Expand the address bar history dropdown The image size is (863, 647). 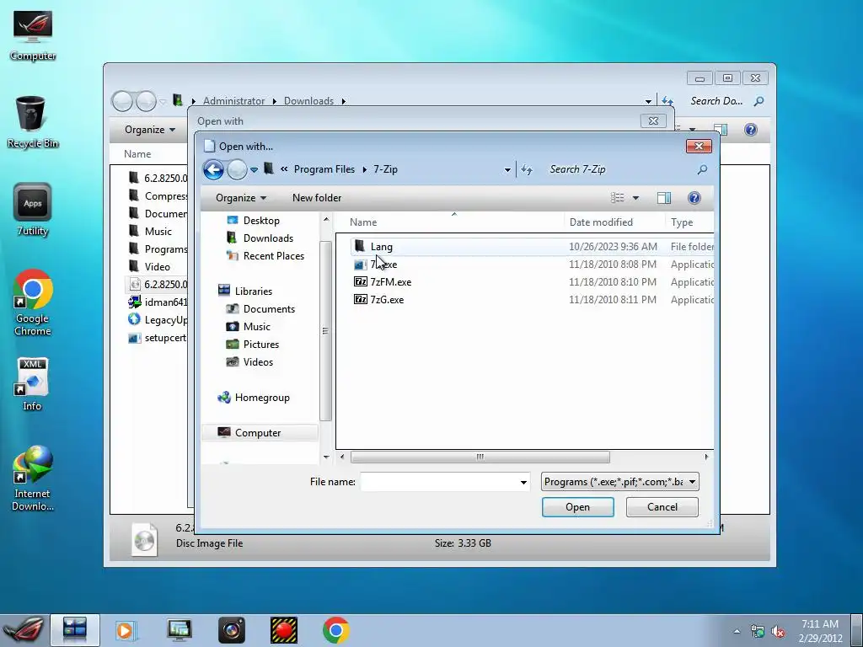coord(507,170)
